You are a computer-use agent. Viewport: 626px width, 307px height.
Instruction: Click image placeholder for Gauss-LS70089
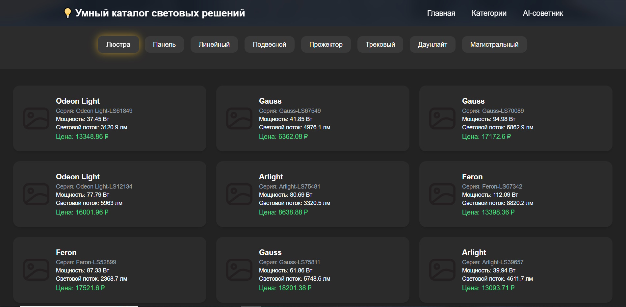442,118
